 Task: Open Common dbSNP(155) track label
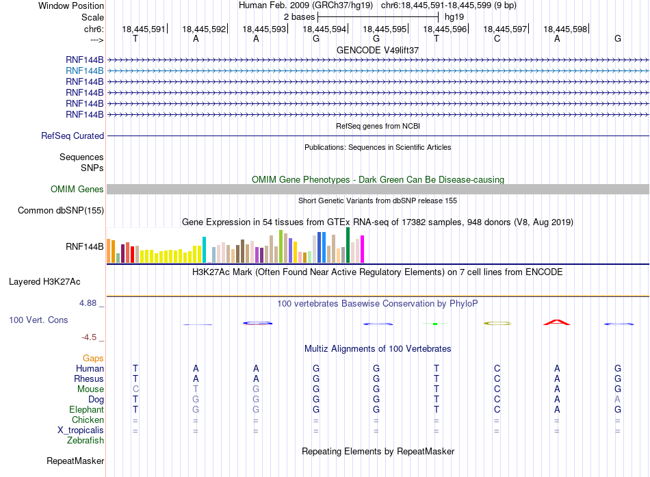click(61, 210)
